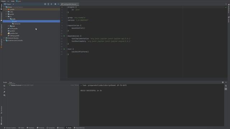Hide the Build tool window
The image size is (230, 129).
click(226, 82)
